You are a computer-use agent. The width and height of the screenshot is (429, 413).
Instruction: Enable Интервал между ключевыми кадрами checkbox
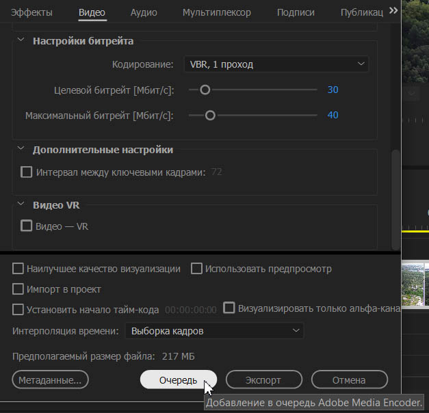point(27,172)
